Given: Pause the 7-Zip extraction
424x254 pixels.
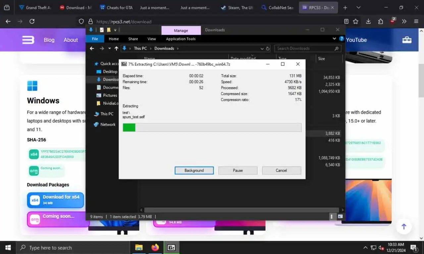Looking at the screenshot, I should [238, 170].
